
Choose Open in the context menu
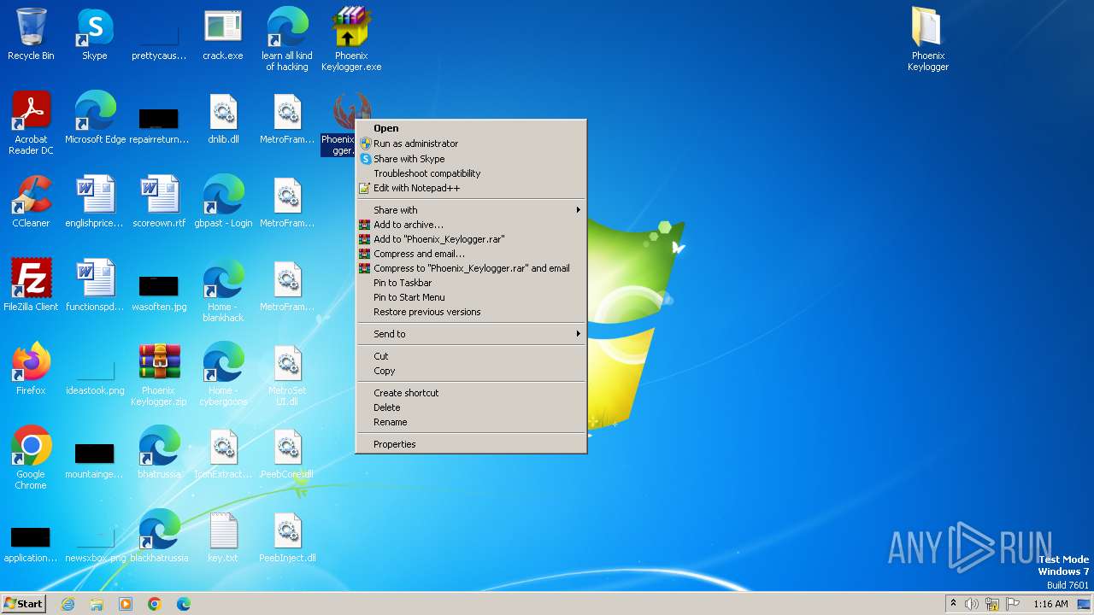[x=471, y=128]
